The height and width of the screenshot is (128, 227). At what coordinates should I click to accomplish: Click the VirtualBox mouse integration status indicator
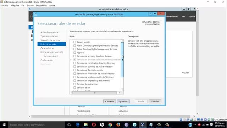(209, 119)
